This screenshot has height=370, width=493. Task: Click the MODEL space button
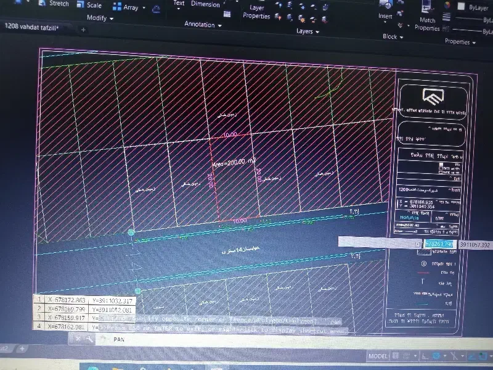[x=378, y=356]
